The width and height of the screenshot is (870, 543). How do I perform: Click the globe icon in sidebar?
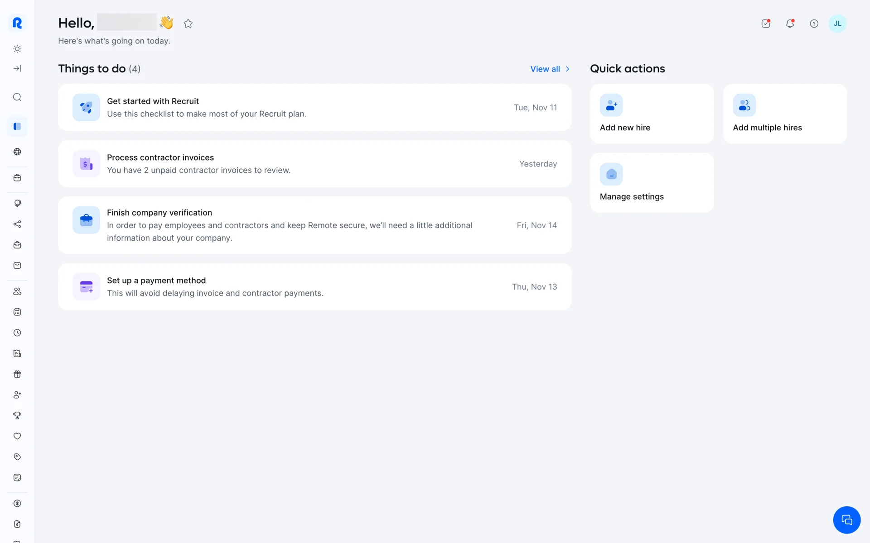pyautogui.click(x=17, y=152)
